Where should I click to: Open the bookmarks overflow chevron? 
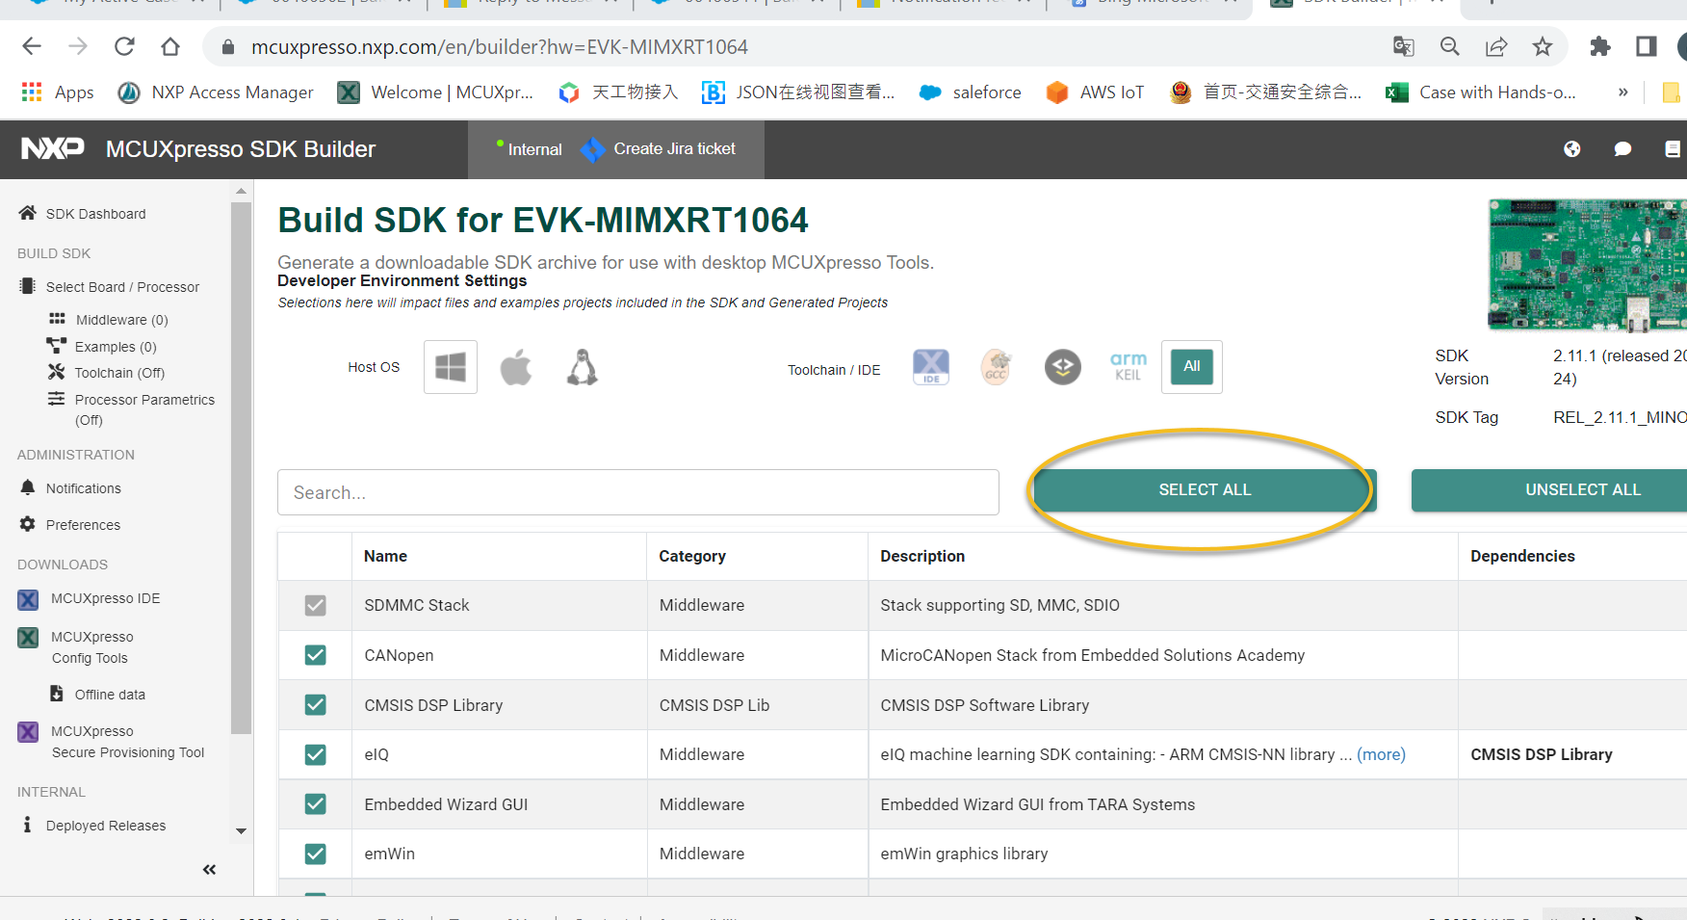point(1622,92)
